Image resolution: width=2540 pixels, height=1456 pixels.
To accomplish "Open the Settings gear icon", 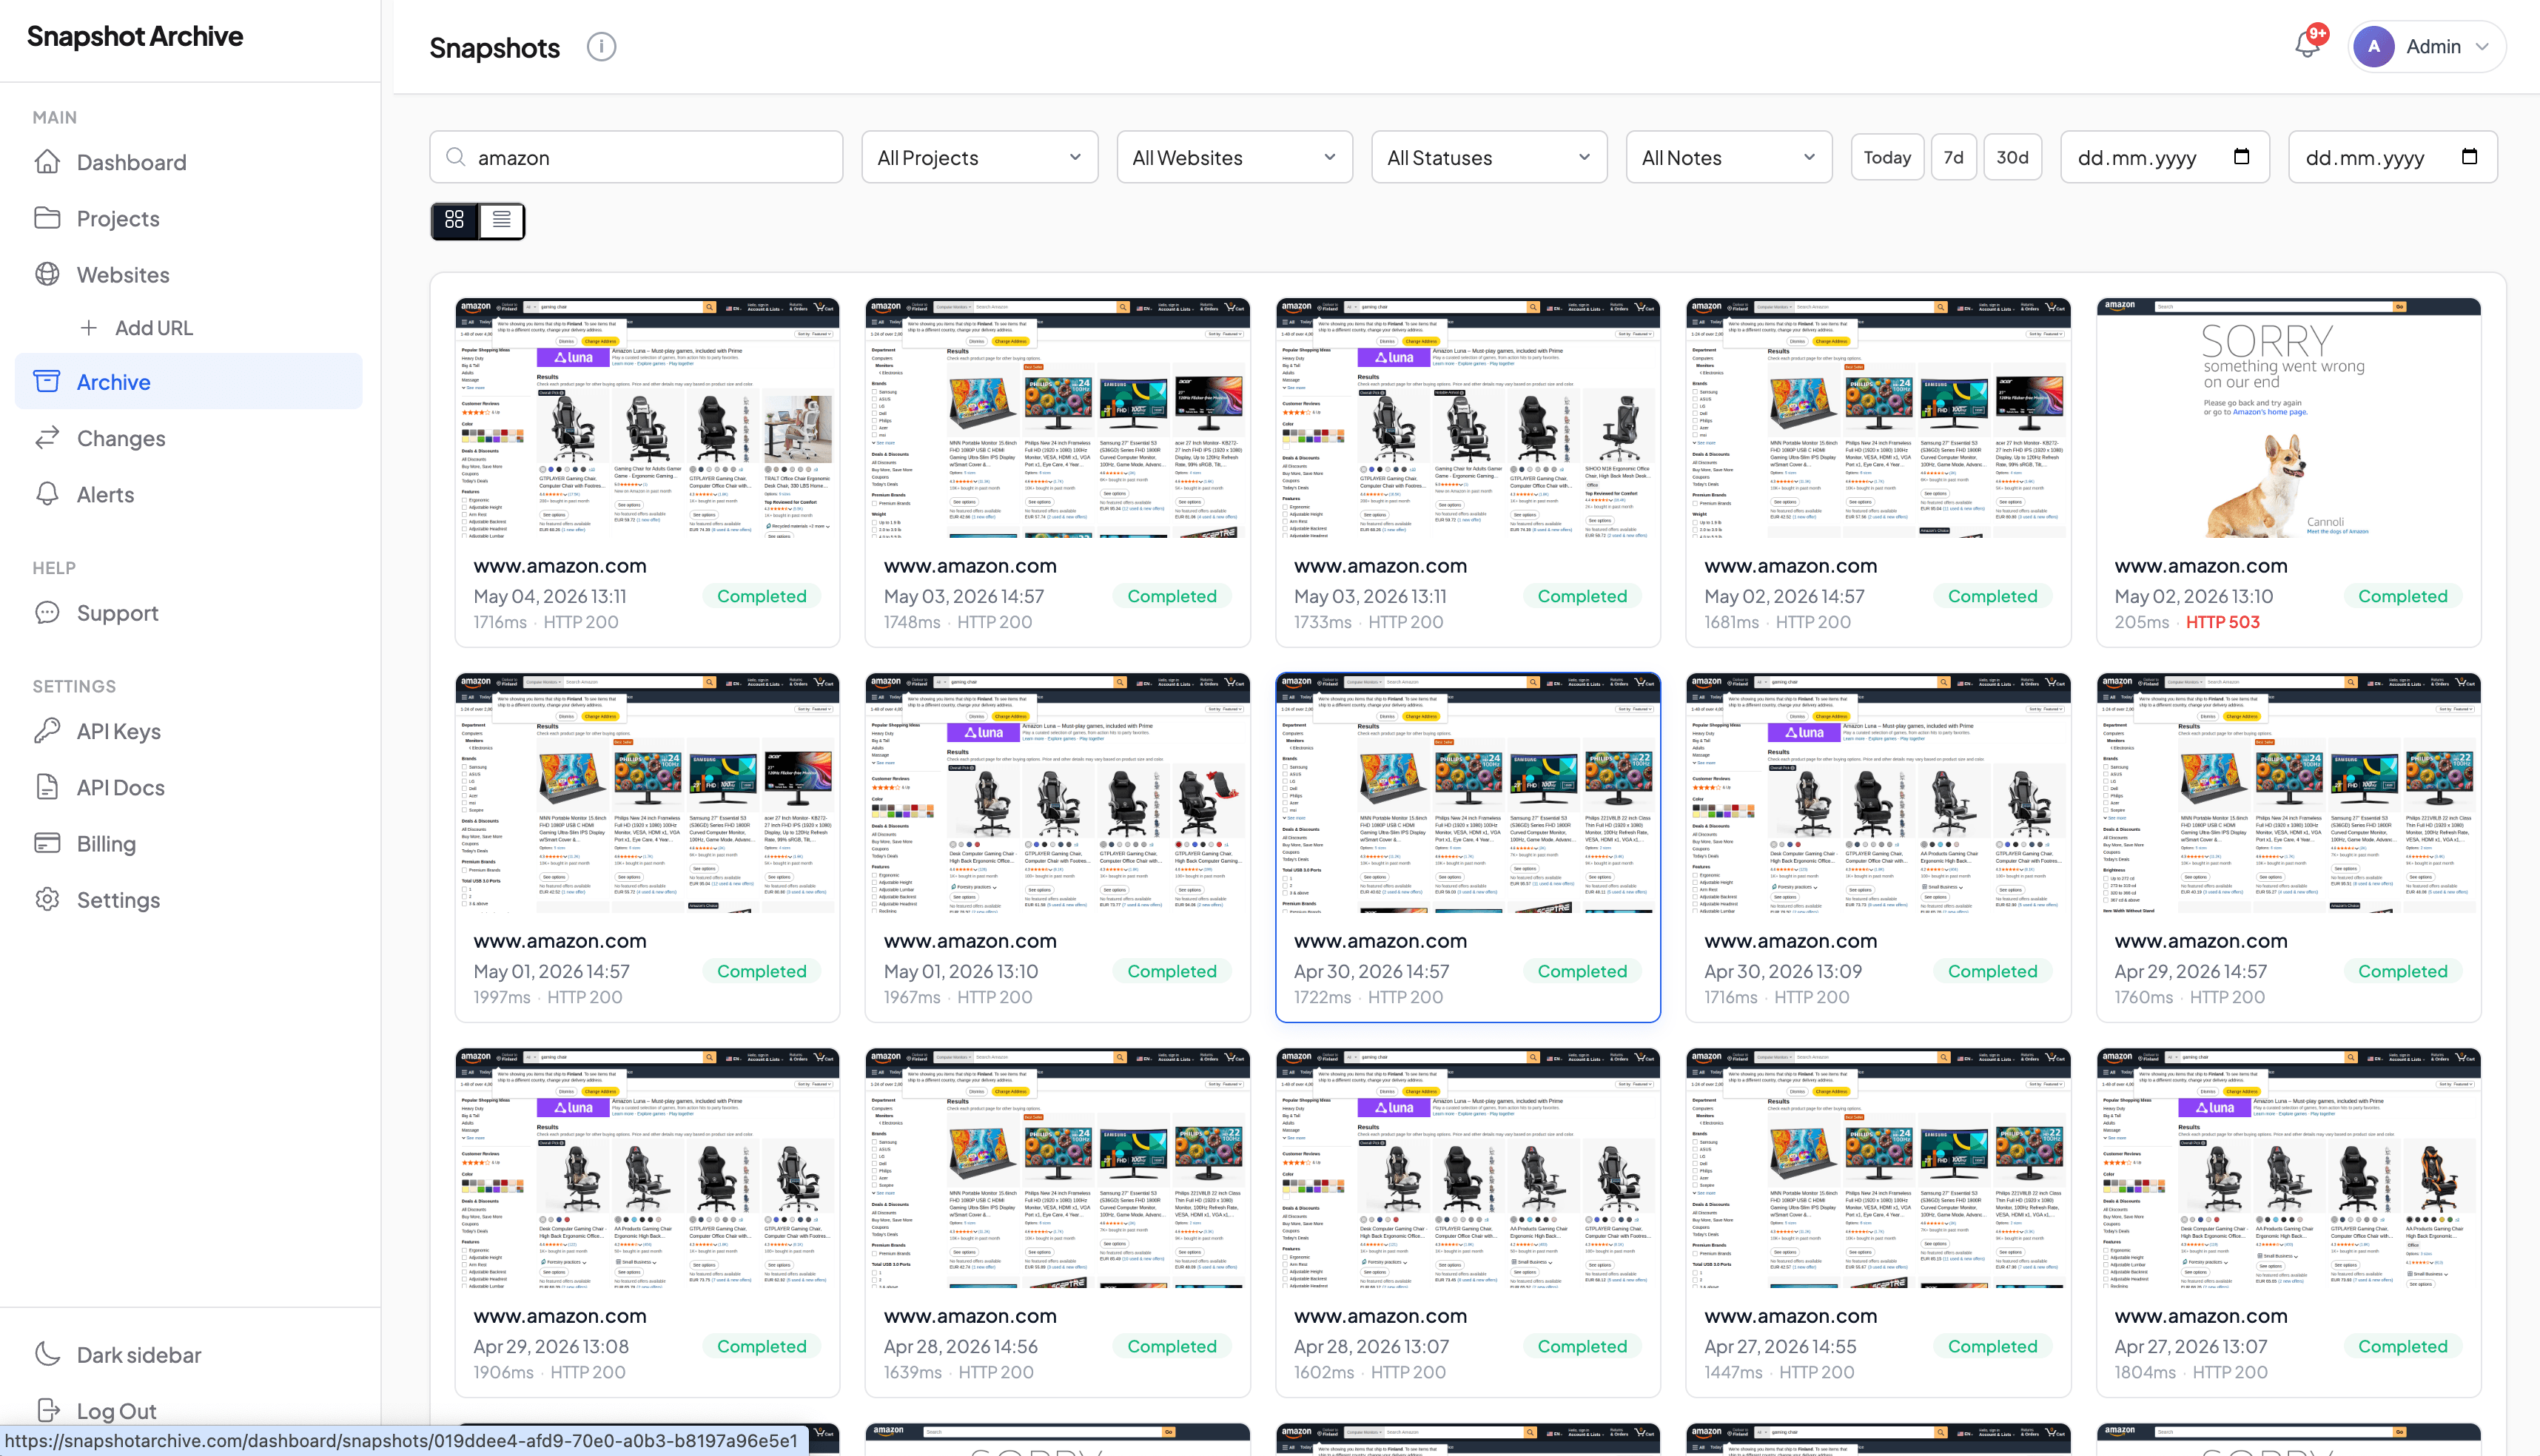I will click(x=47, y=899).
